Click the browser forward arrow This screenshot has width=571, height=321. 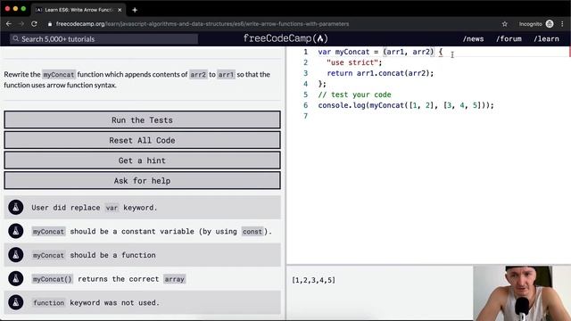21,24
